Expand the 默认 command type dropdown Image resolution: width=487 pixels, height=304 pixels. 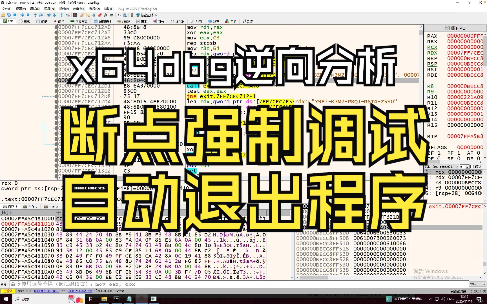point(477,284)
